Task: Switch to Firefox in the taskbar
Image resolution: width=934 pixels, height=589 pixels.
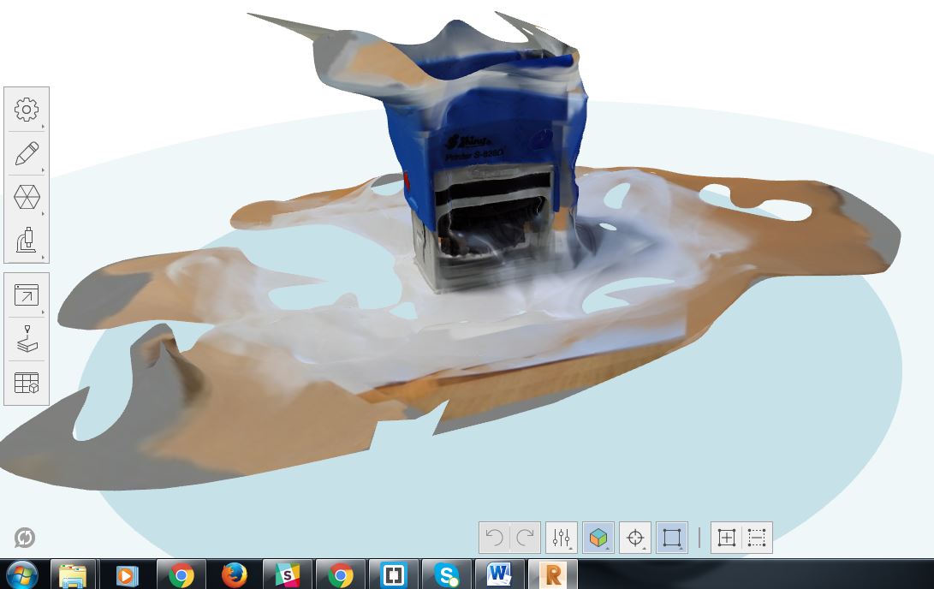Action: coord(234,574)
